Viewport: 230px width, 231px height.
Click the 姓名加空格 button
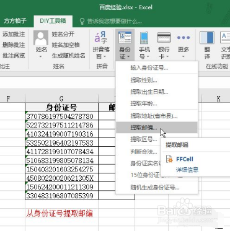click(x=66, y=45)
